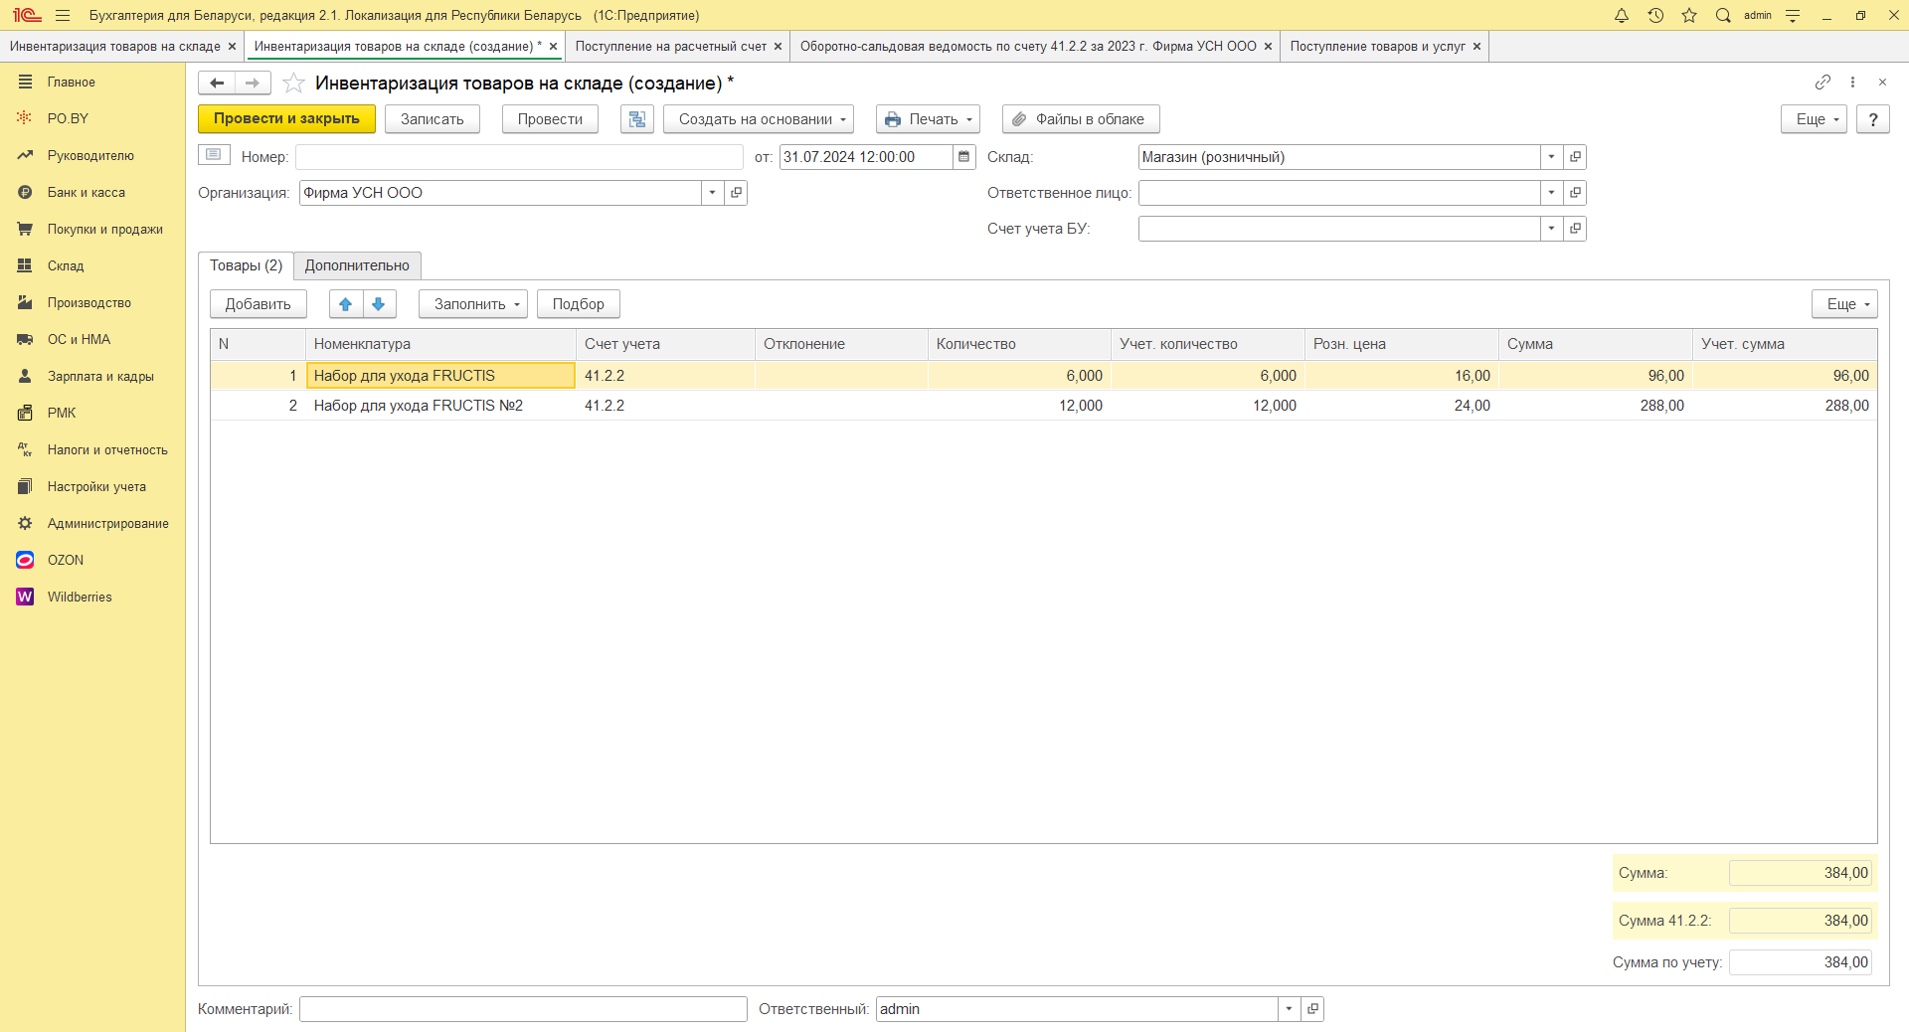Switch to Оборотно-сальдовая ведомость tab
Image resolution: width=1909 pixels, height=1032 pixels.
pos(1028,47)
